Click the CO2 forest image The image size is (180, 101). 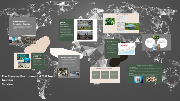coord(110,21)
